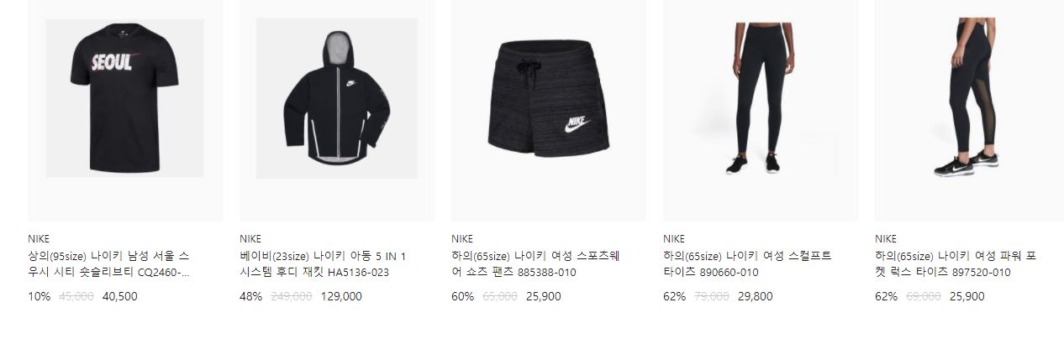Click product title with 885388-010
The image size is (1064, 344).
(x=531, y=264)
